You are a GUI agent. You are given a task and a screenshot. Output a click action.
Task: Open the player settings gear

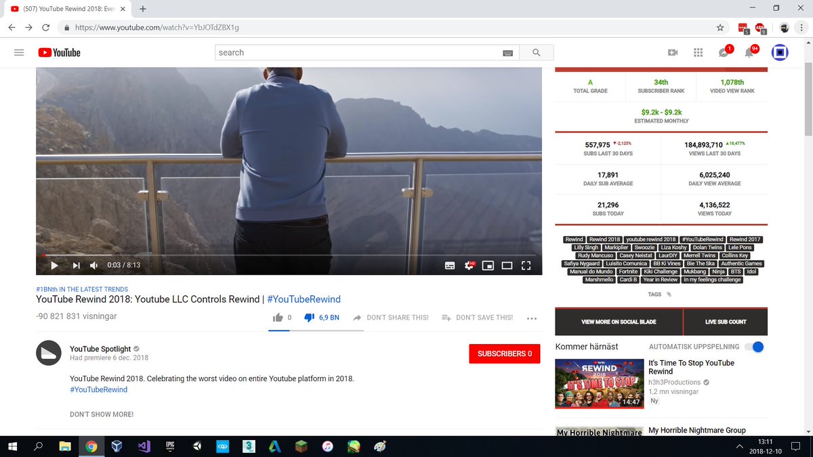point(469,265)
